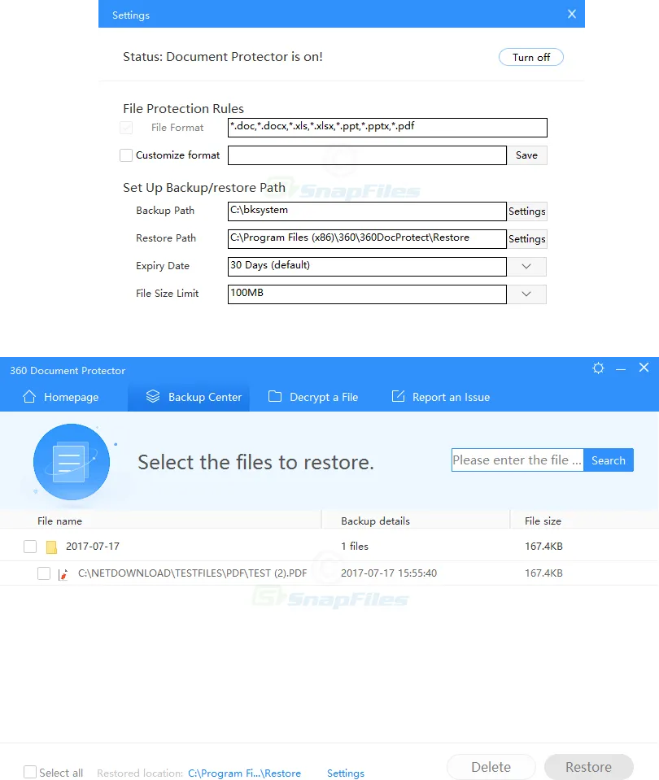The width and height of the screenshot is (659, 780).
Task: Click the Search button
Action: pos(609,460)
